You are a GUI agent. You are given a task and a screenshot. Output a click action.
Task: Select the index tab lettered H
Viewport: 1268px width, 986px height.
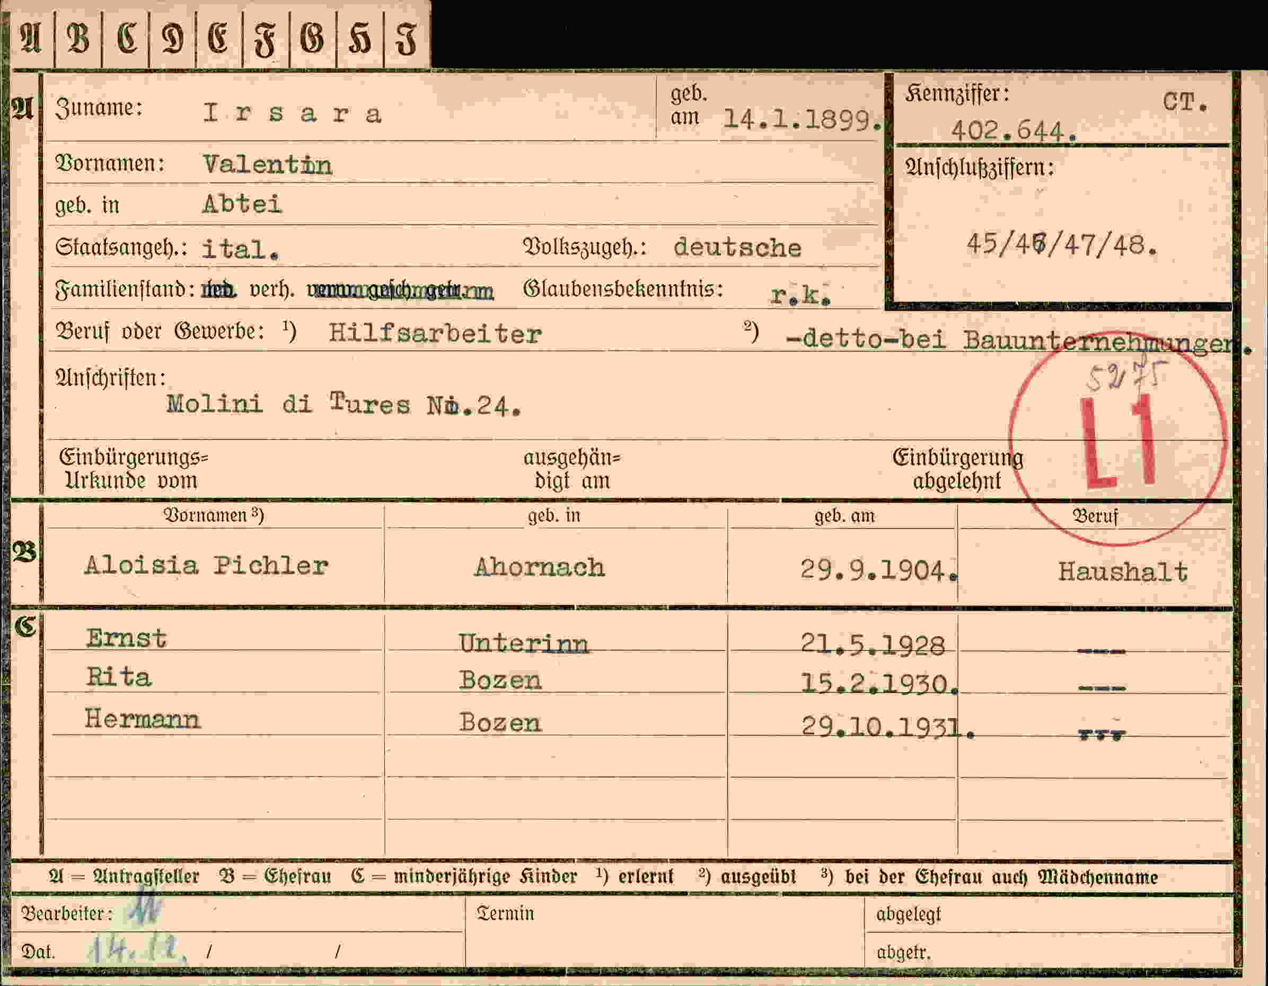click(x=360, y=38)
